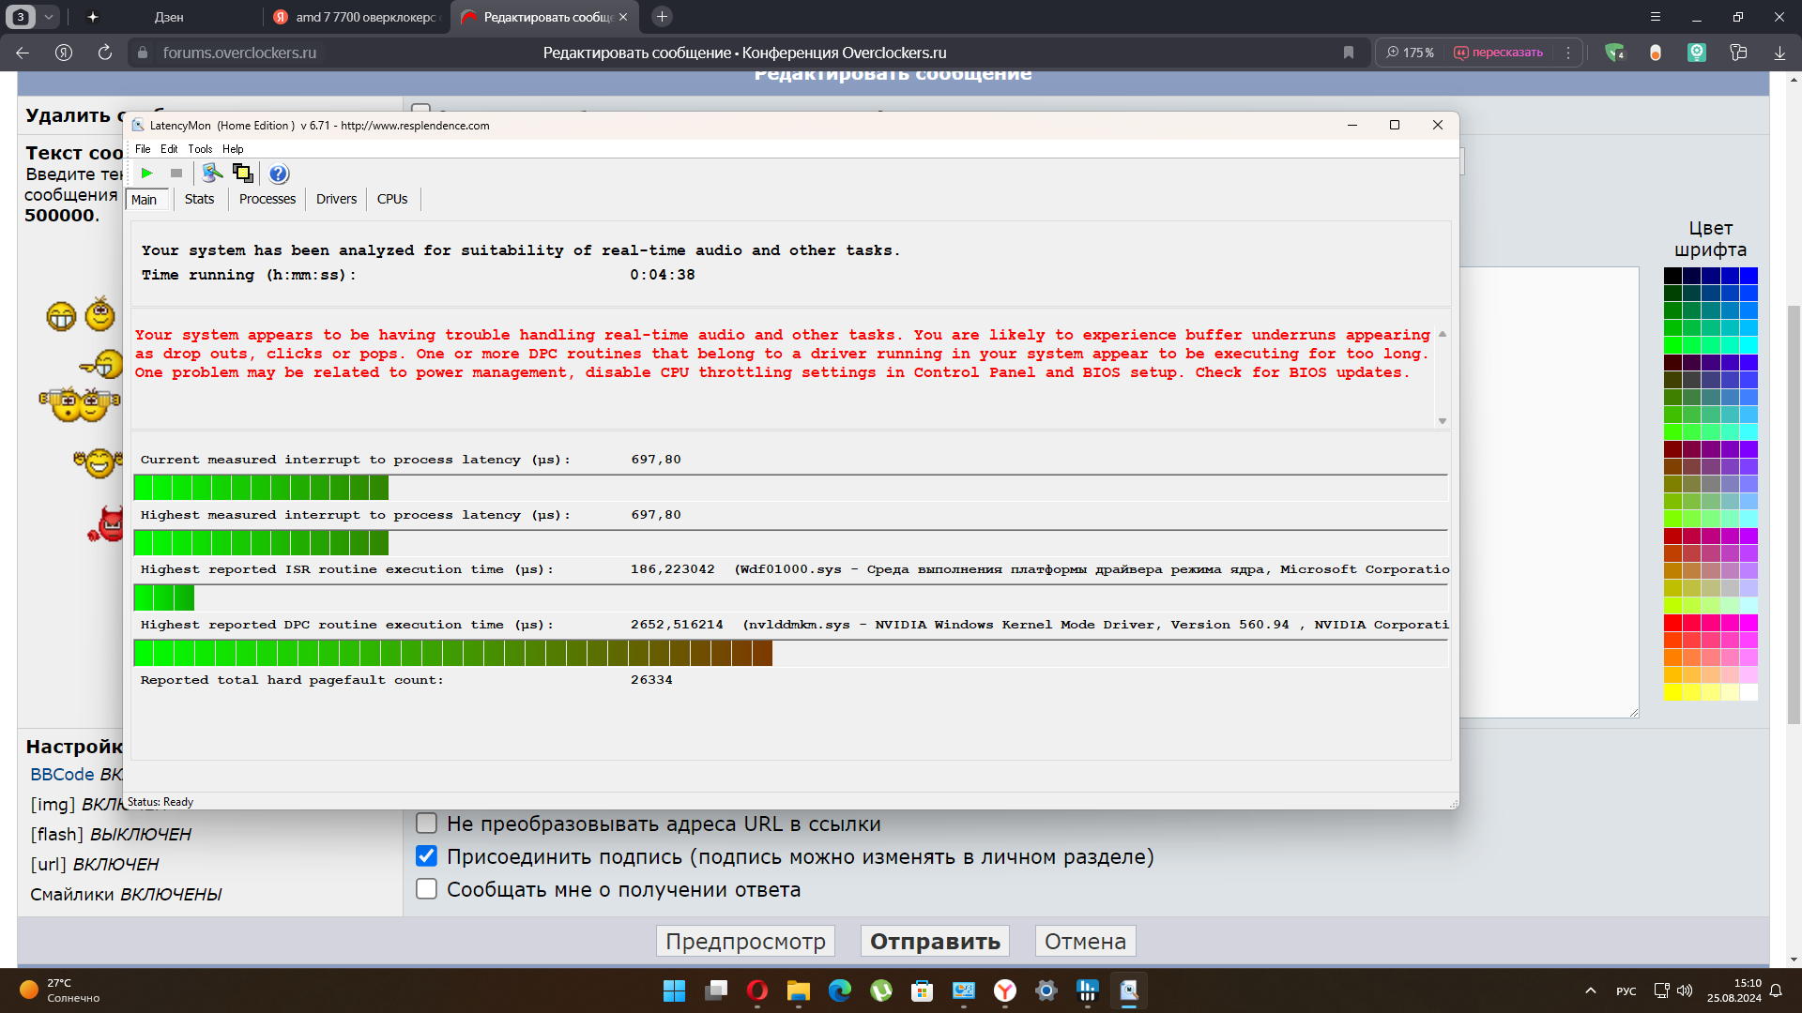Click the bookmark icon in address bar
This screenshot has height=1013, width=1802.
[x=1349, y=53]
